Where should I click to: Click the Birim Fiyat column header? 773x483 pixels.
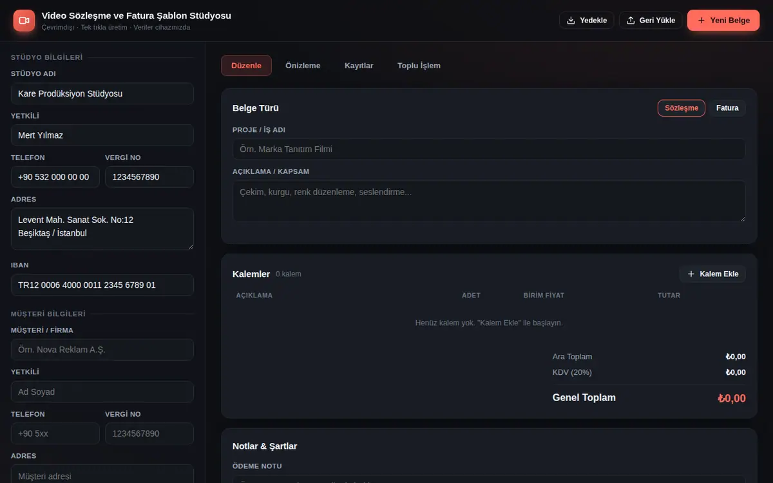(x=544, y=296)
